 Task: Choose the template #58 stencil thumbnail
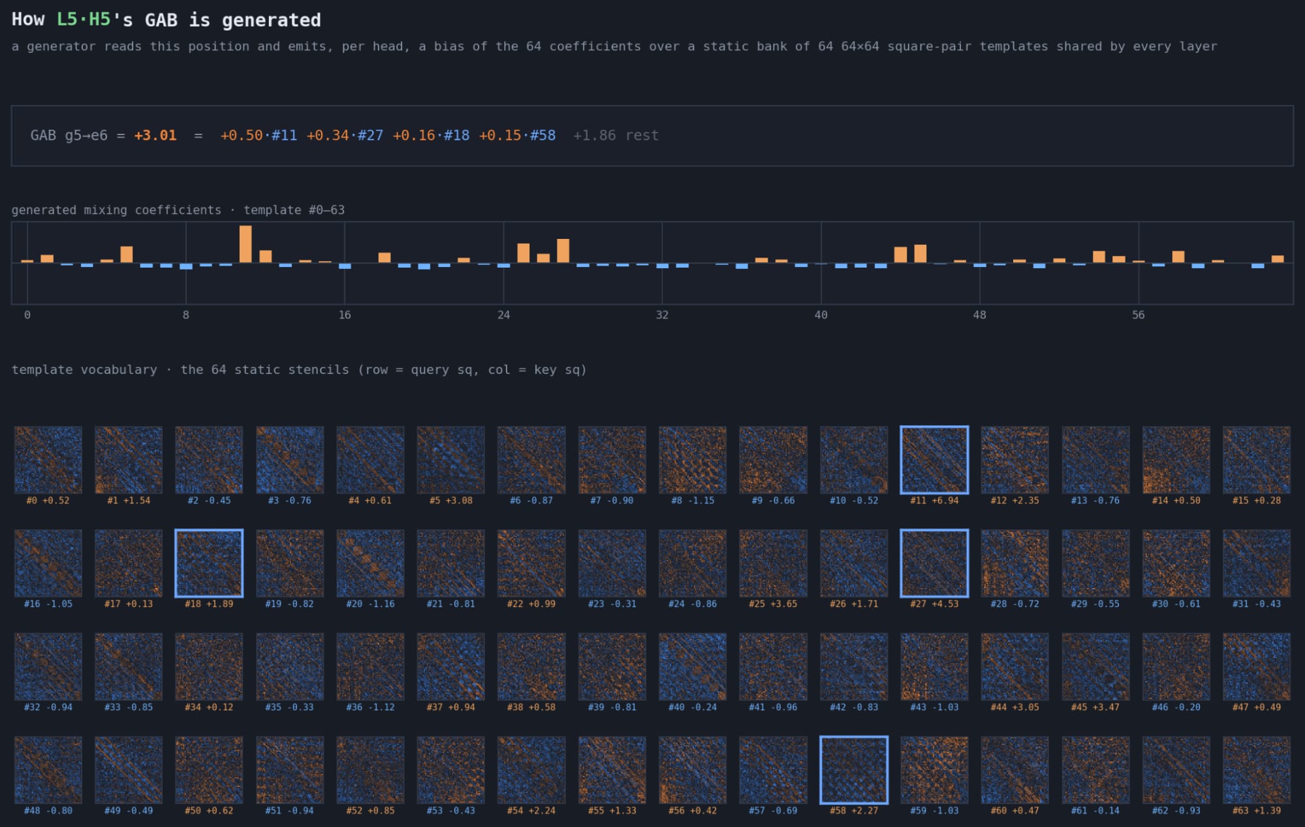[x=854, y=770]
